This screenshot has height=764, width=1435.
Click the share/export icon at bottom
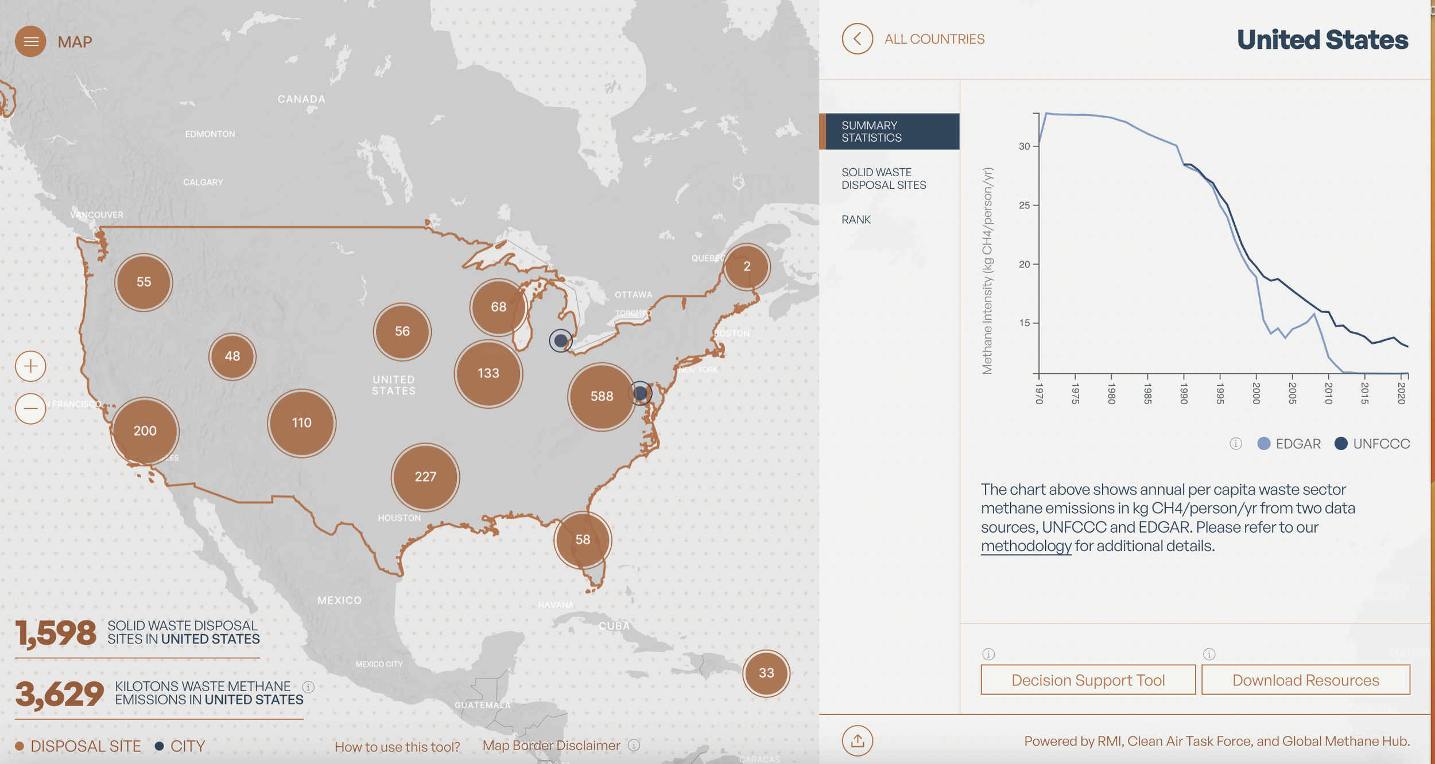857,740
